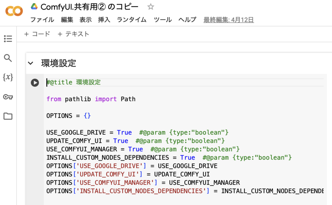The image size is (332, 205).
Task: Open the 表示 menu
Action: click(x=86, y=20)
